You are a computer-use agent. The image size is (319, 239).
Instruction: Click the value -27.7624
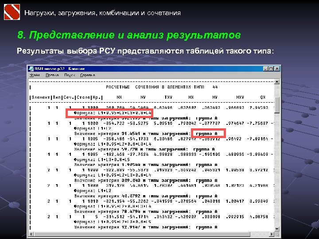(x=138, y=154)
